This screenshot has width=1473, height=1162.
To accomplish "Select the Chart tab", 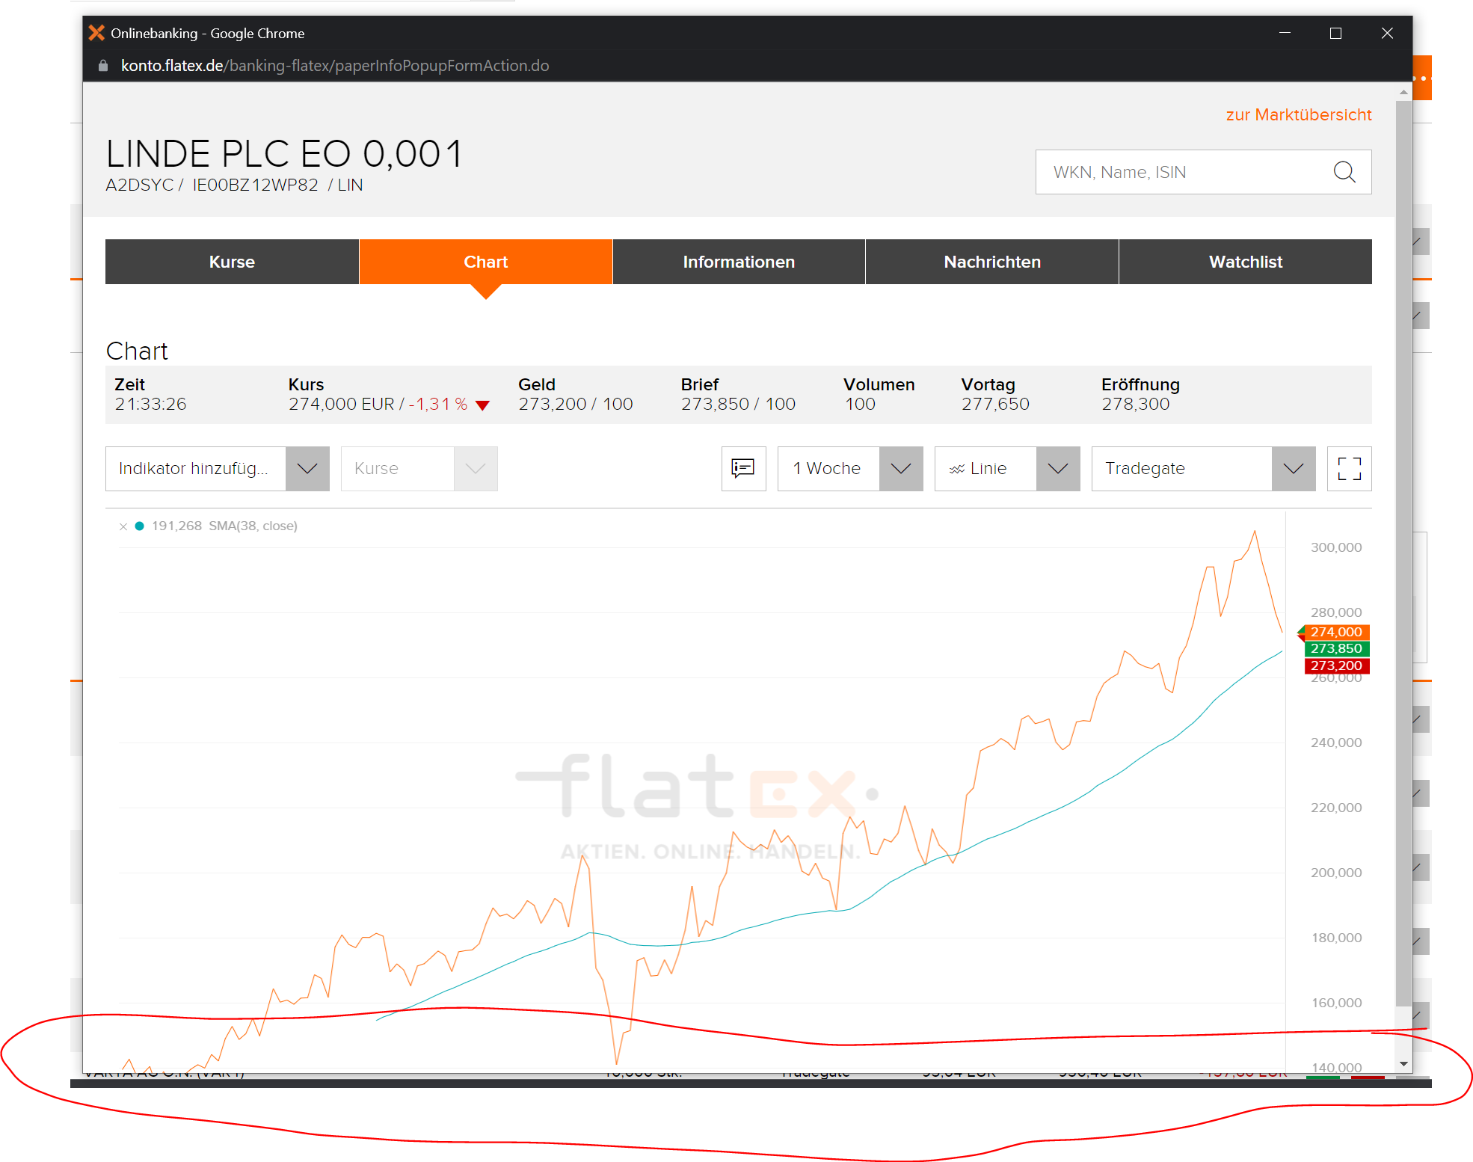I will [x=486, y=262].
